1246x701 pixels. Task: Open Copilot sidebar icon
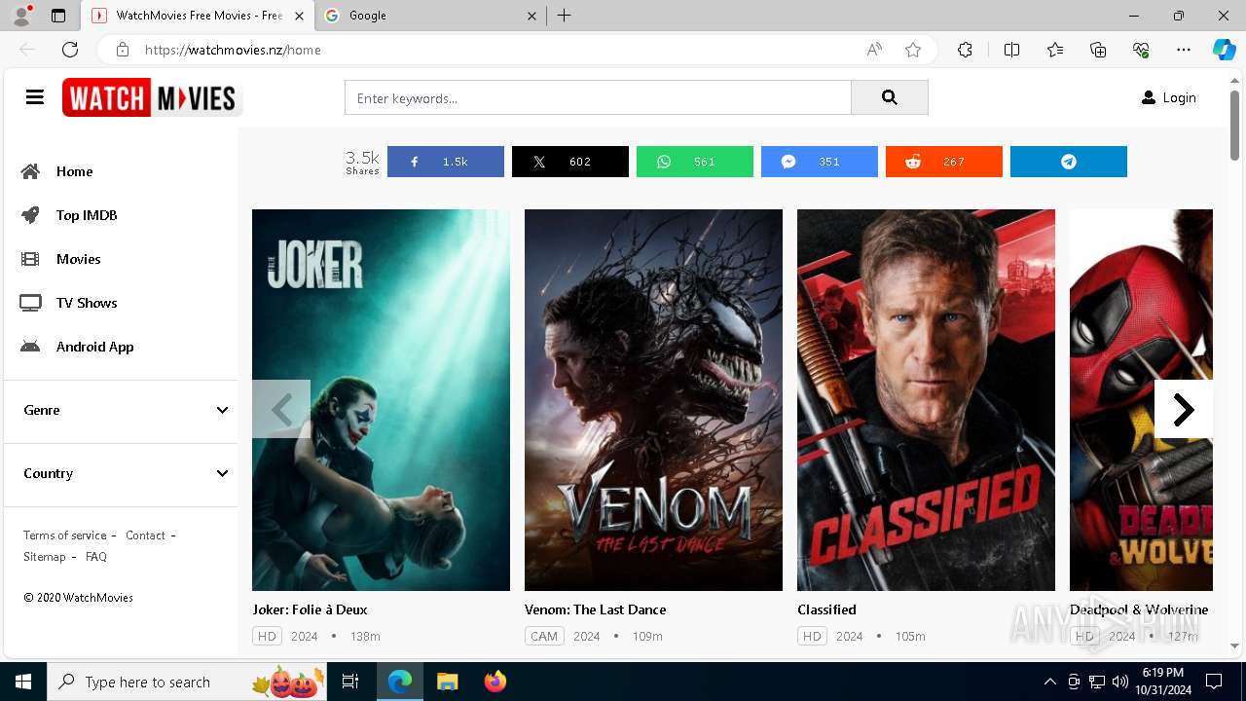[x=1224, y=50]
